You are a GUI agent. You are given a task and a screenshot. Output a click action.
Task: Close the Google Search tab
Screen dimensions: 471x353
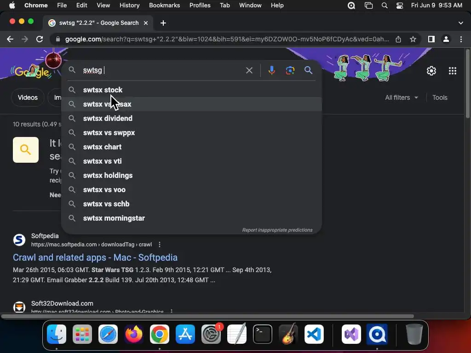pos(146,23)
